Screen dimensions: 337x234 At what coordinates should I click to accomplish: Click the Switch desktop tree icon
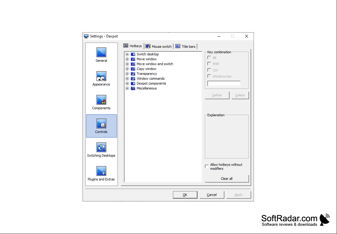[133, 54]
